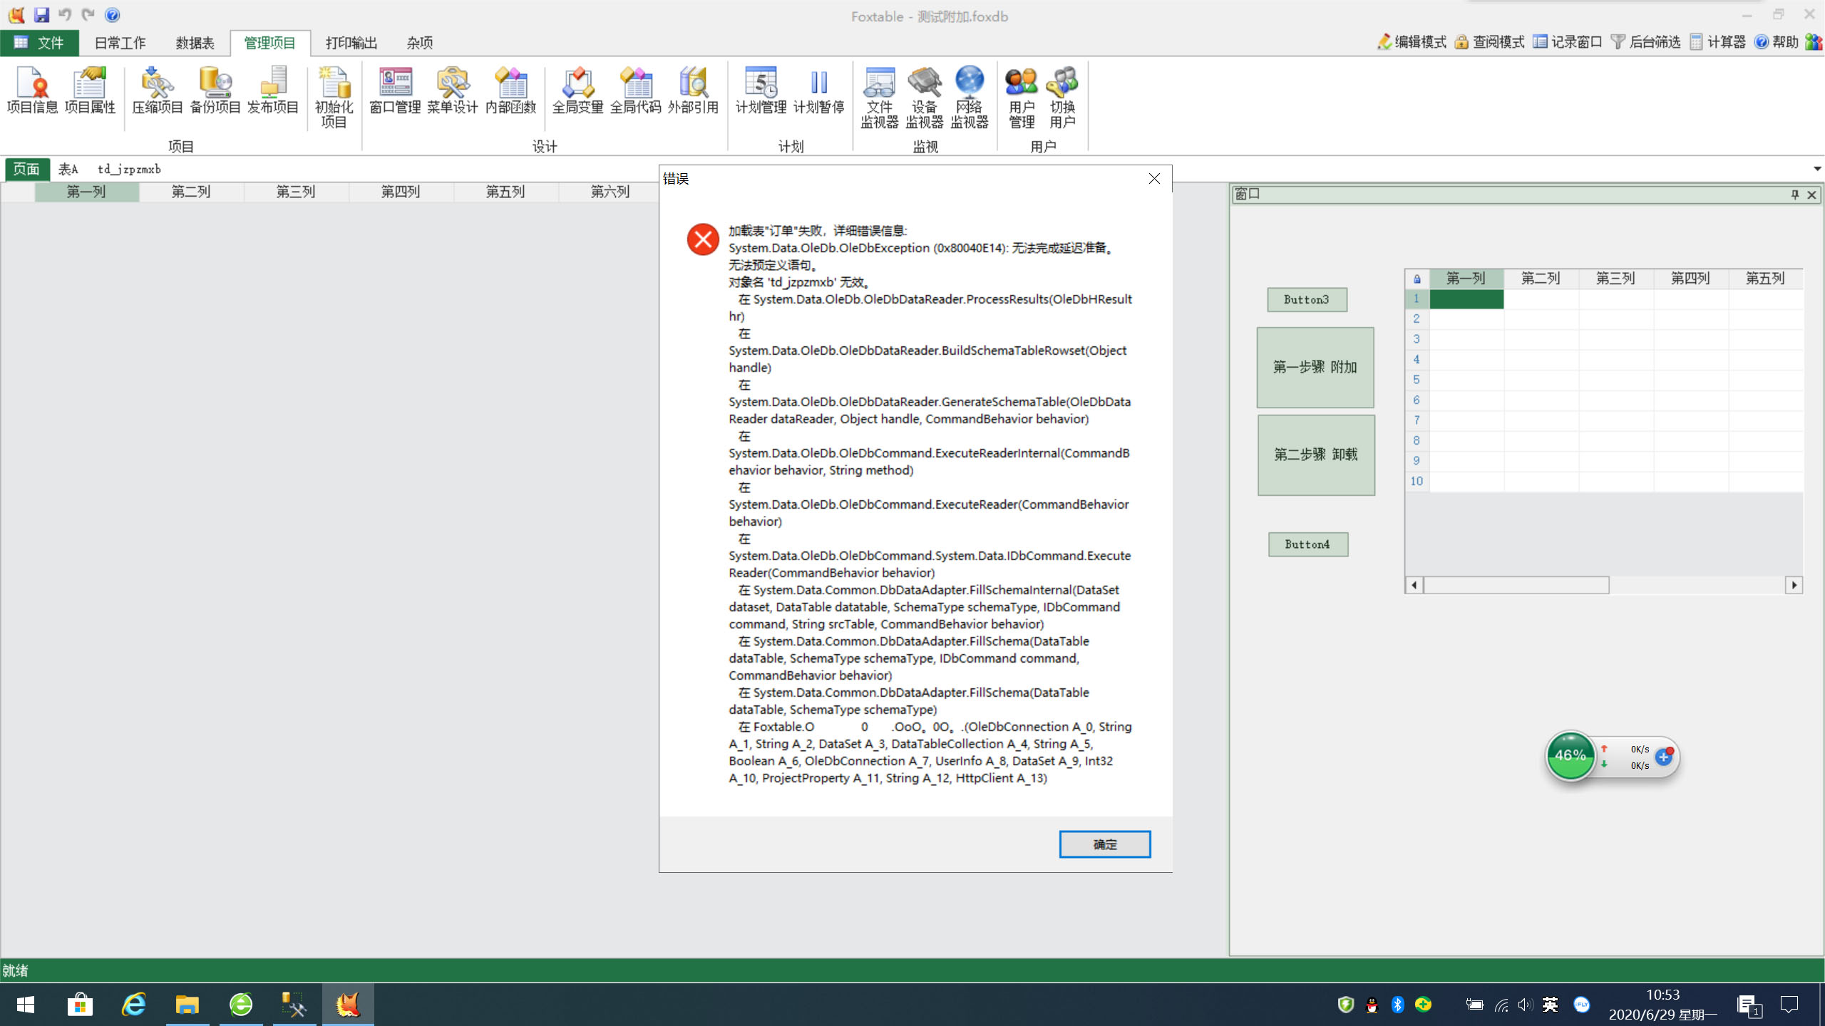
Task: Open 计划管理 schedule management
Action: 761,91
